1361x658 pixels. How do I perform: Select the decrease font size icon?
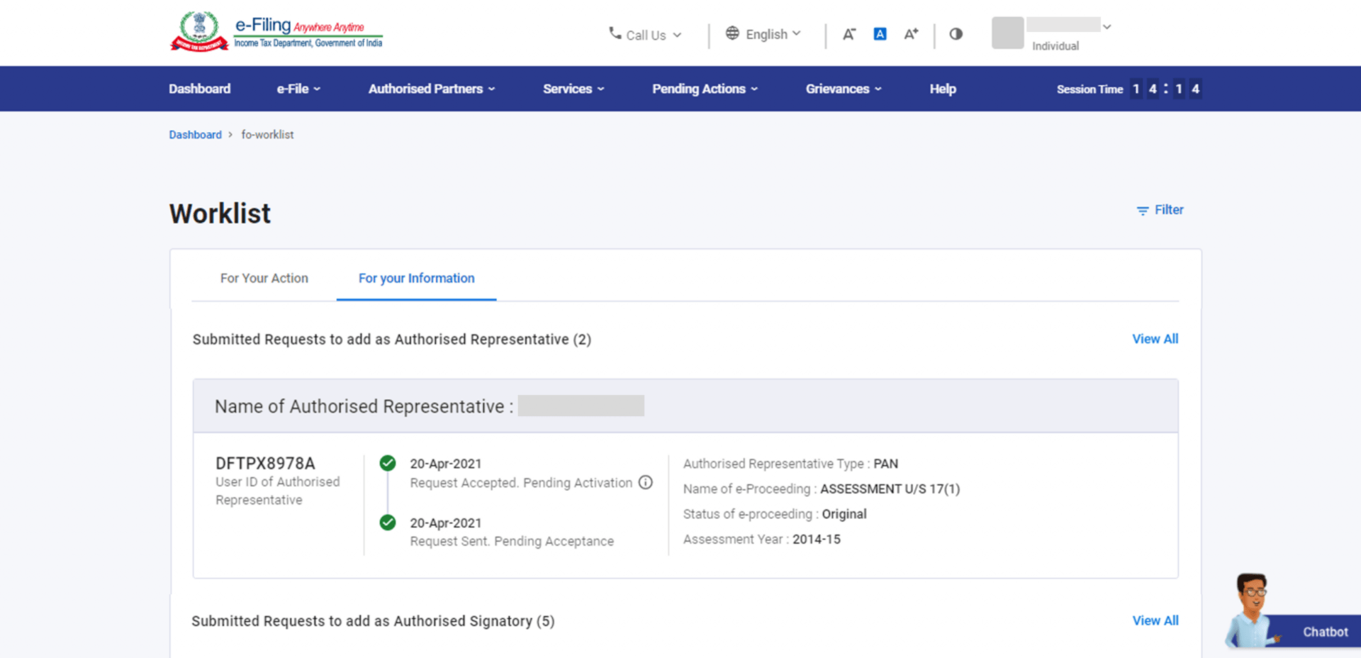tap(848, 33)
